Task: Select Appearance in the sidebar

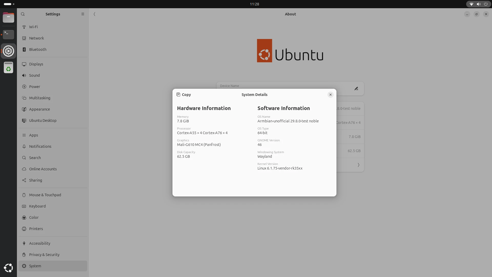Action: [39, 109]
